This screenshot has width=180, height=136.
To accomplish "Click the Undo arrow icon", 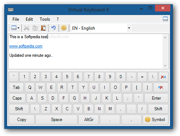I will tap(54, 28).
